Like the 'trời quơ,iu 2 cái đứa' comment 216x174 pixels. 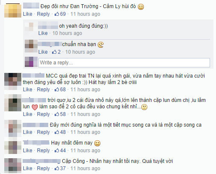[28, 114]
